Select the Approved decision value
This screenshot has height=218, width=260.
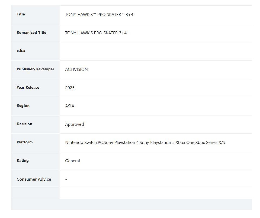click(75, 124)
